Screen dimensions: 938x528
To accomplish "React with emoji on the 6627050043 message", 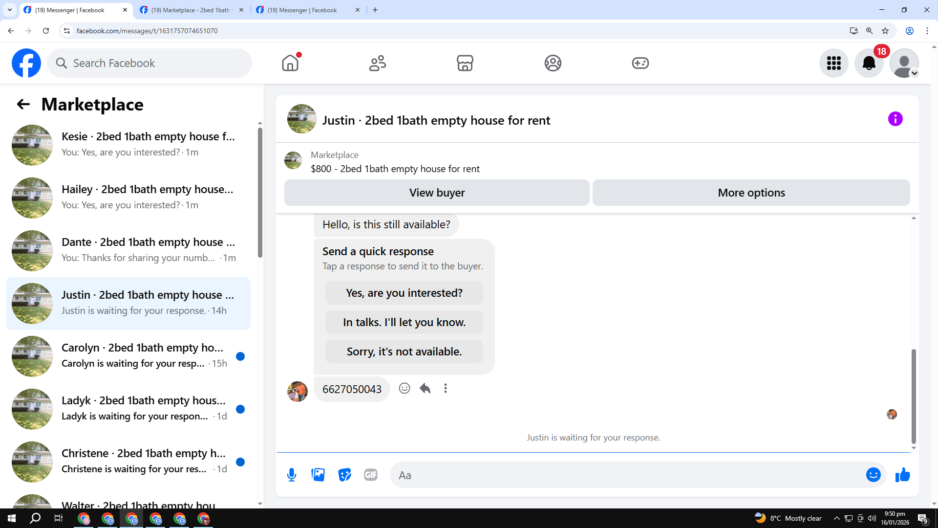I will tap(404, 388).
